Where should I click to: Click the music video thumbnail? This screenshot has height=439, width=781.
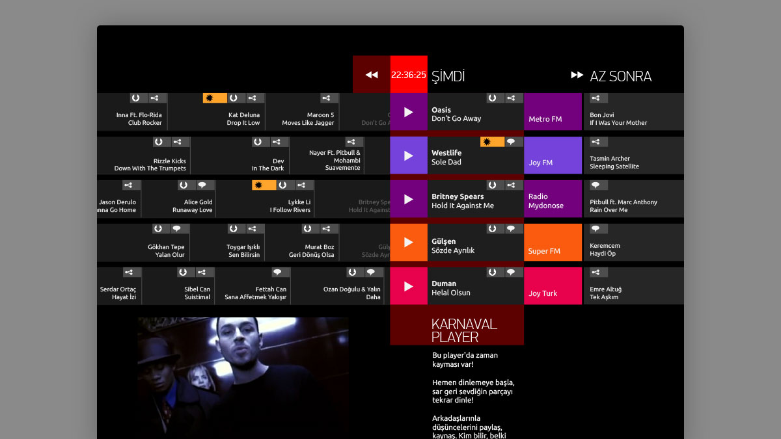(243, 378)
